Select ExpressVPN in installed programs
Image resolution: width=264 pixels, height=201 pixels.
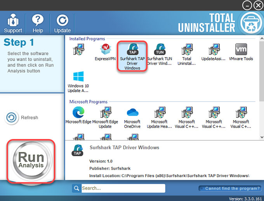pos(105,52)
